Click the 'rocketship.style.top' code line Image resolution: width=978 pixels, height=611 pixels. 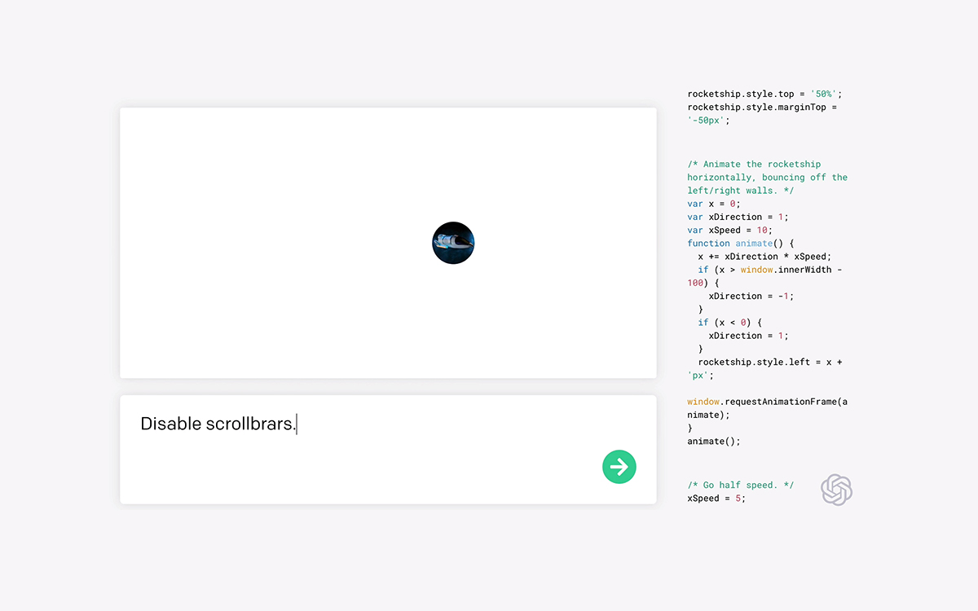[x=764, y=94]
